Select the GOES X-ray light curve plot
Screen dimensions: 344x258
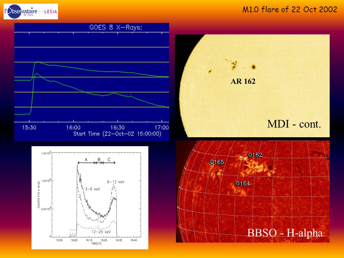click(x=92, y=82)
